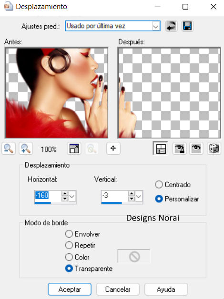
Task: Expand the Vertical value slider dropdown
Action: [x=139, y=197]
